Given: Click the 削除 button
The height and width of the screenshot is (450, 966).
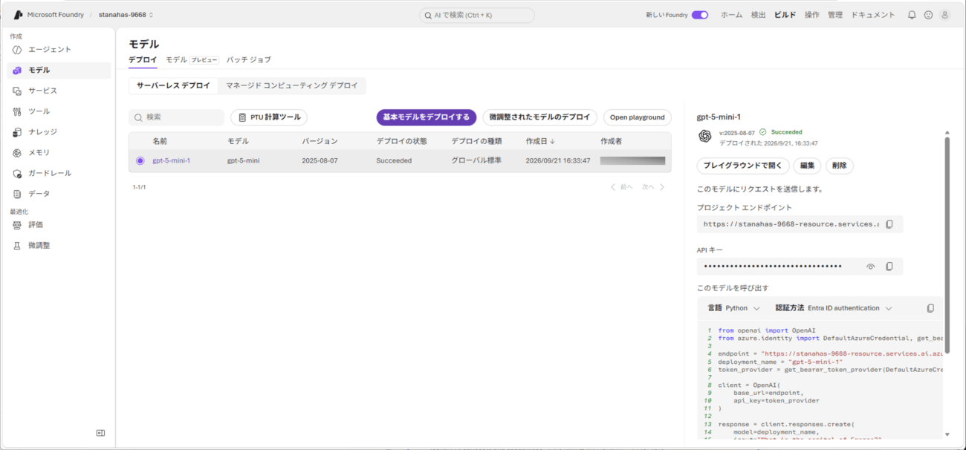Looking at the screenshot, I should [x=839, y=166].
